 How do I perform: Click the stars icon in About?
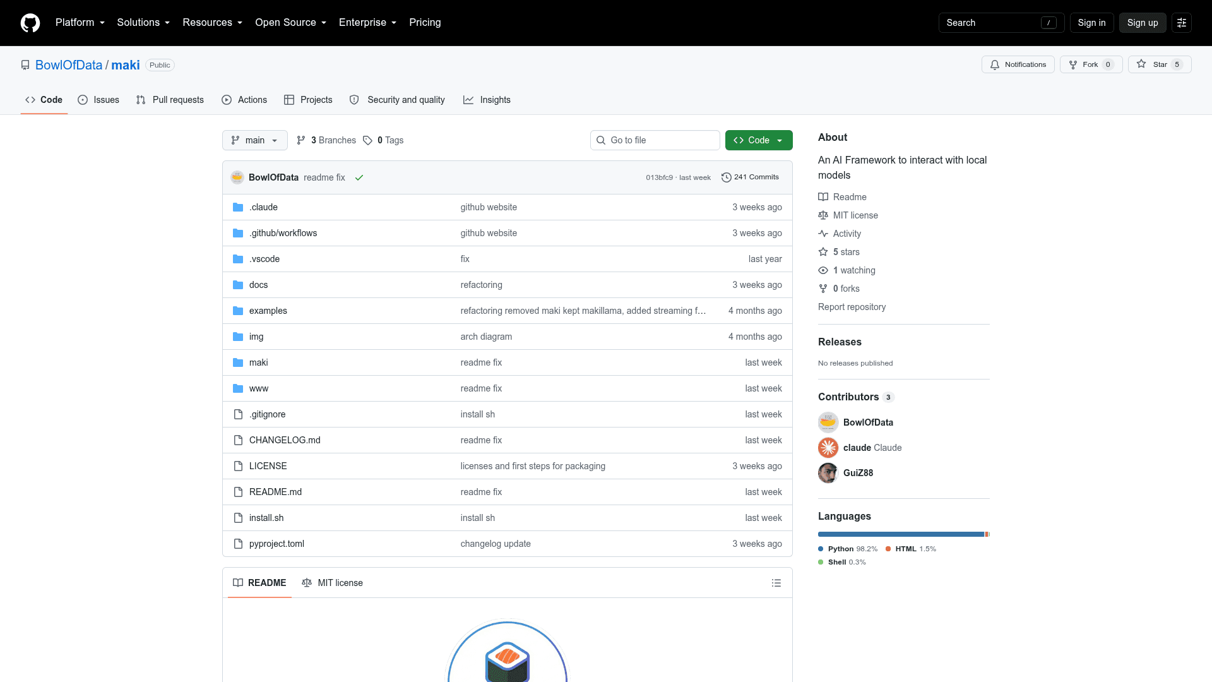pyautogui.click(x=823, y=252)
